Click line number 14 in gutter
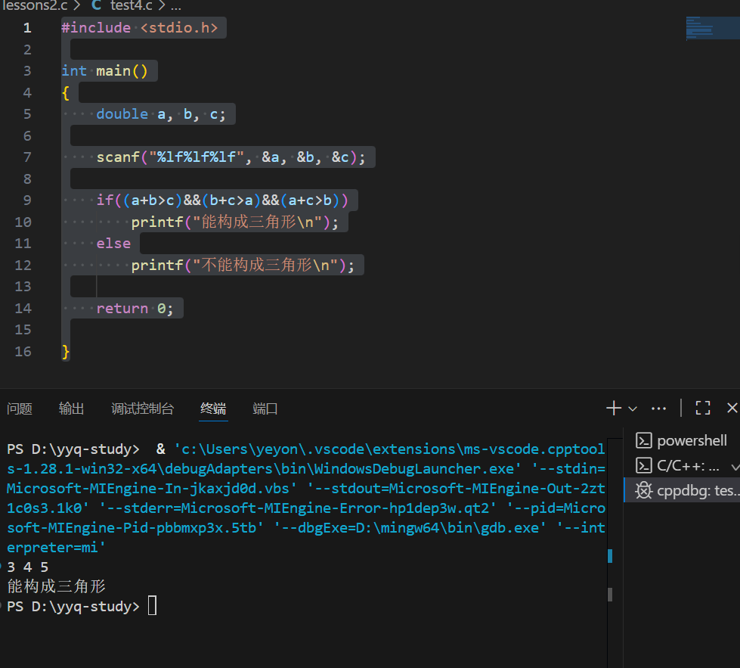Viewport: 740px width, 668px height. (x=23, y=309)
